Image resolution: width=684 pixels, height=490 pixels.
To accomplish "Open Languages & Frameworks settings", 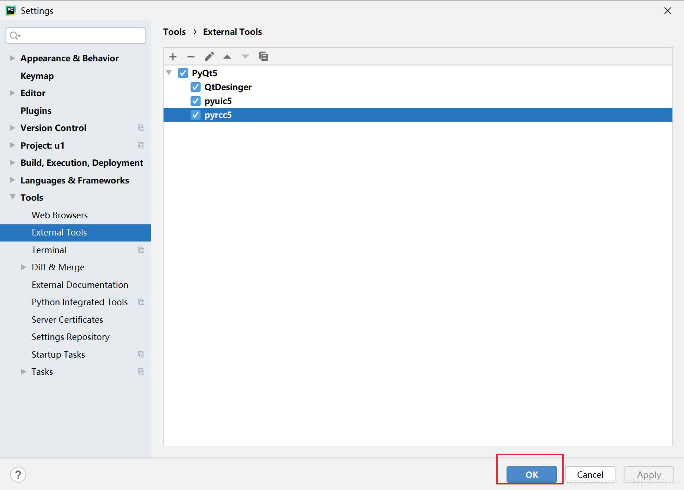I will point(75,180).
